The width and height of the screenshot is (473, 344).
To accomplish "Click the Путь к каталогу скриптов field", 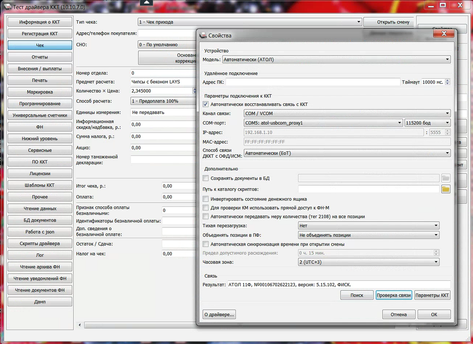I will 369,189.
